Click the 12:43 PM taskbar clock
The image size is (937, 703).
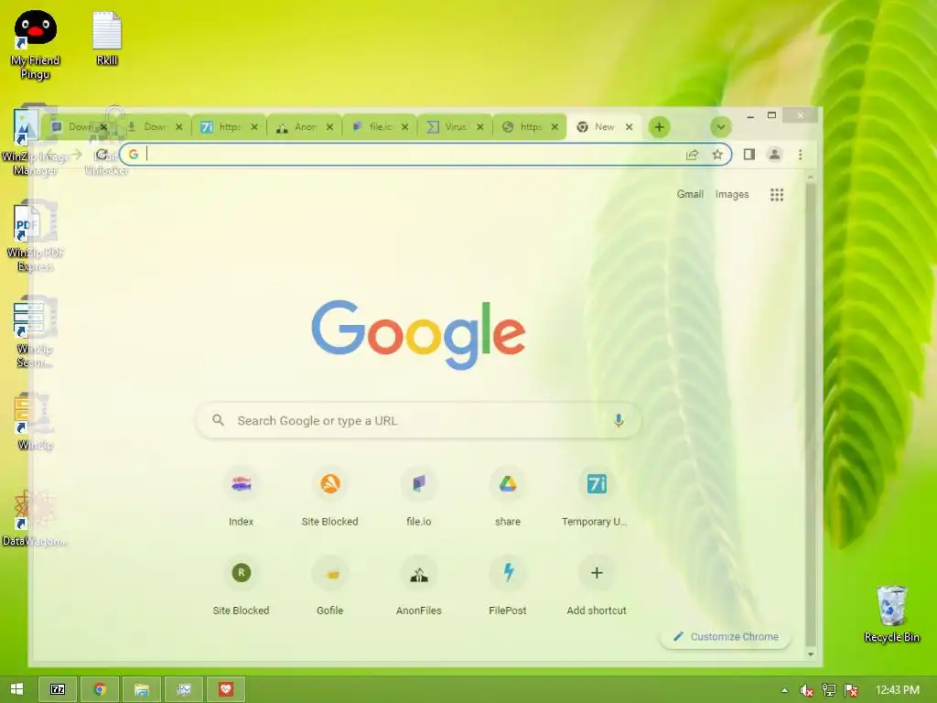[898, 690]
